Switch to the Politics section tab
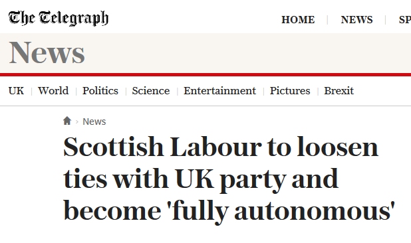The width and height of the screenshot is (411, 243). pyautogui.click(x=100, y=91)
